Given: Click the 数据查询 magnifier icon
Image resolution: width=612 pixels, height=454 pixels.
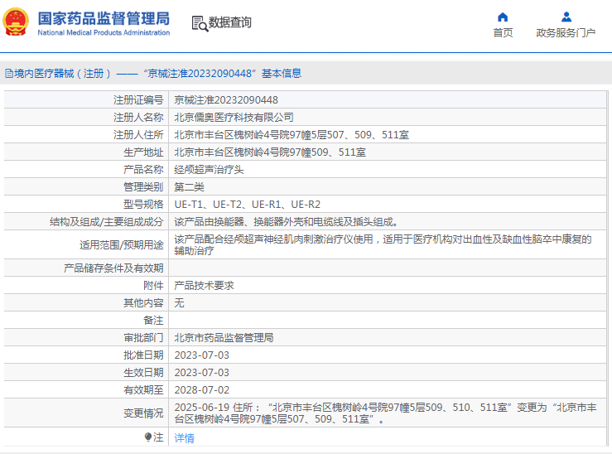Looking at the screenshot, I should click(x=199, y=23).
